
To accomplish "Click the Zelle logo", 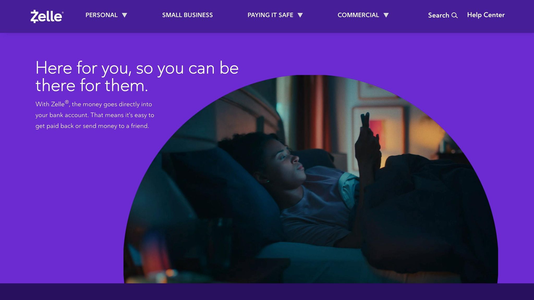I will [47, 16].
